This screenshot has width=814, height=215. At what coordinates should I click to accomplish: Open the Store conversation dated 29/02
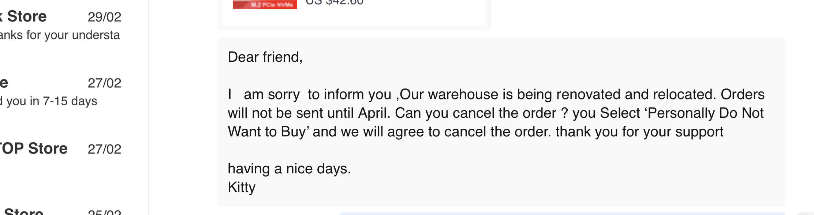pos(26,16)
